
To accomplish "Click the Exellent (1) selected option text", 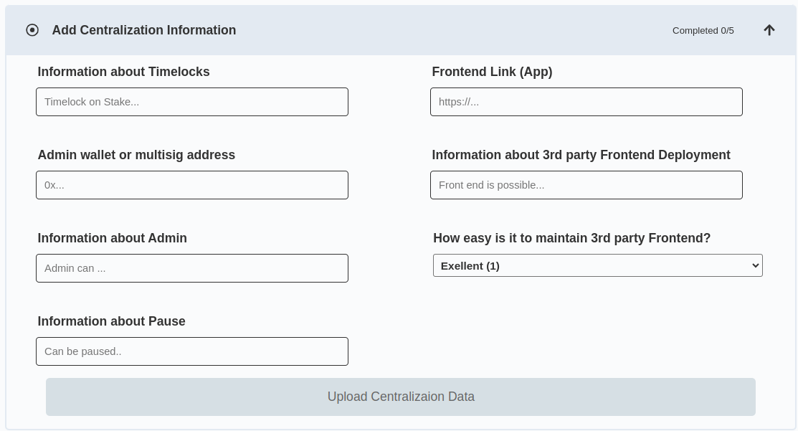I will [x=470, y=265].
